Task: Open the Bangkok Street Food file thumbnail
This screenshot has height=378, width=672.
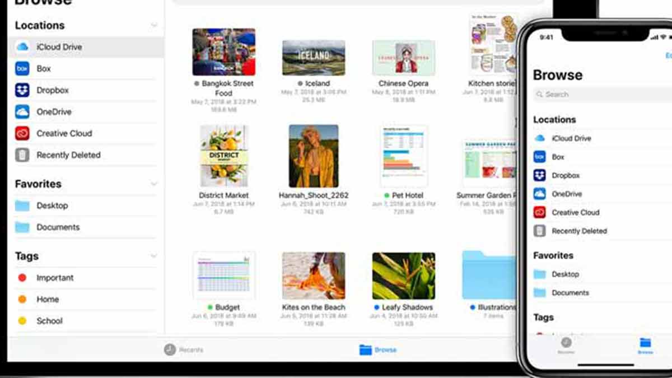Action: [x=224, y=52]
